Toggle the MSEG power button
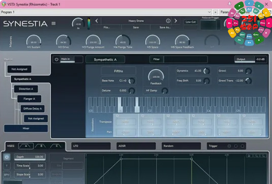 pos(7,157)
